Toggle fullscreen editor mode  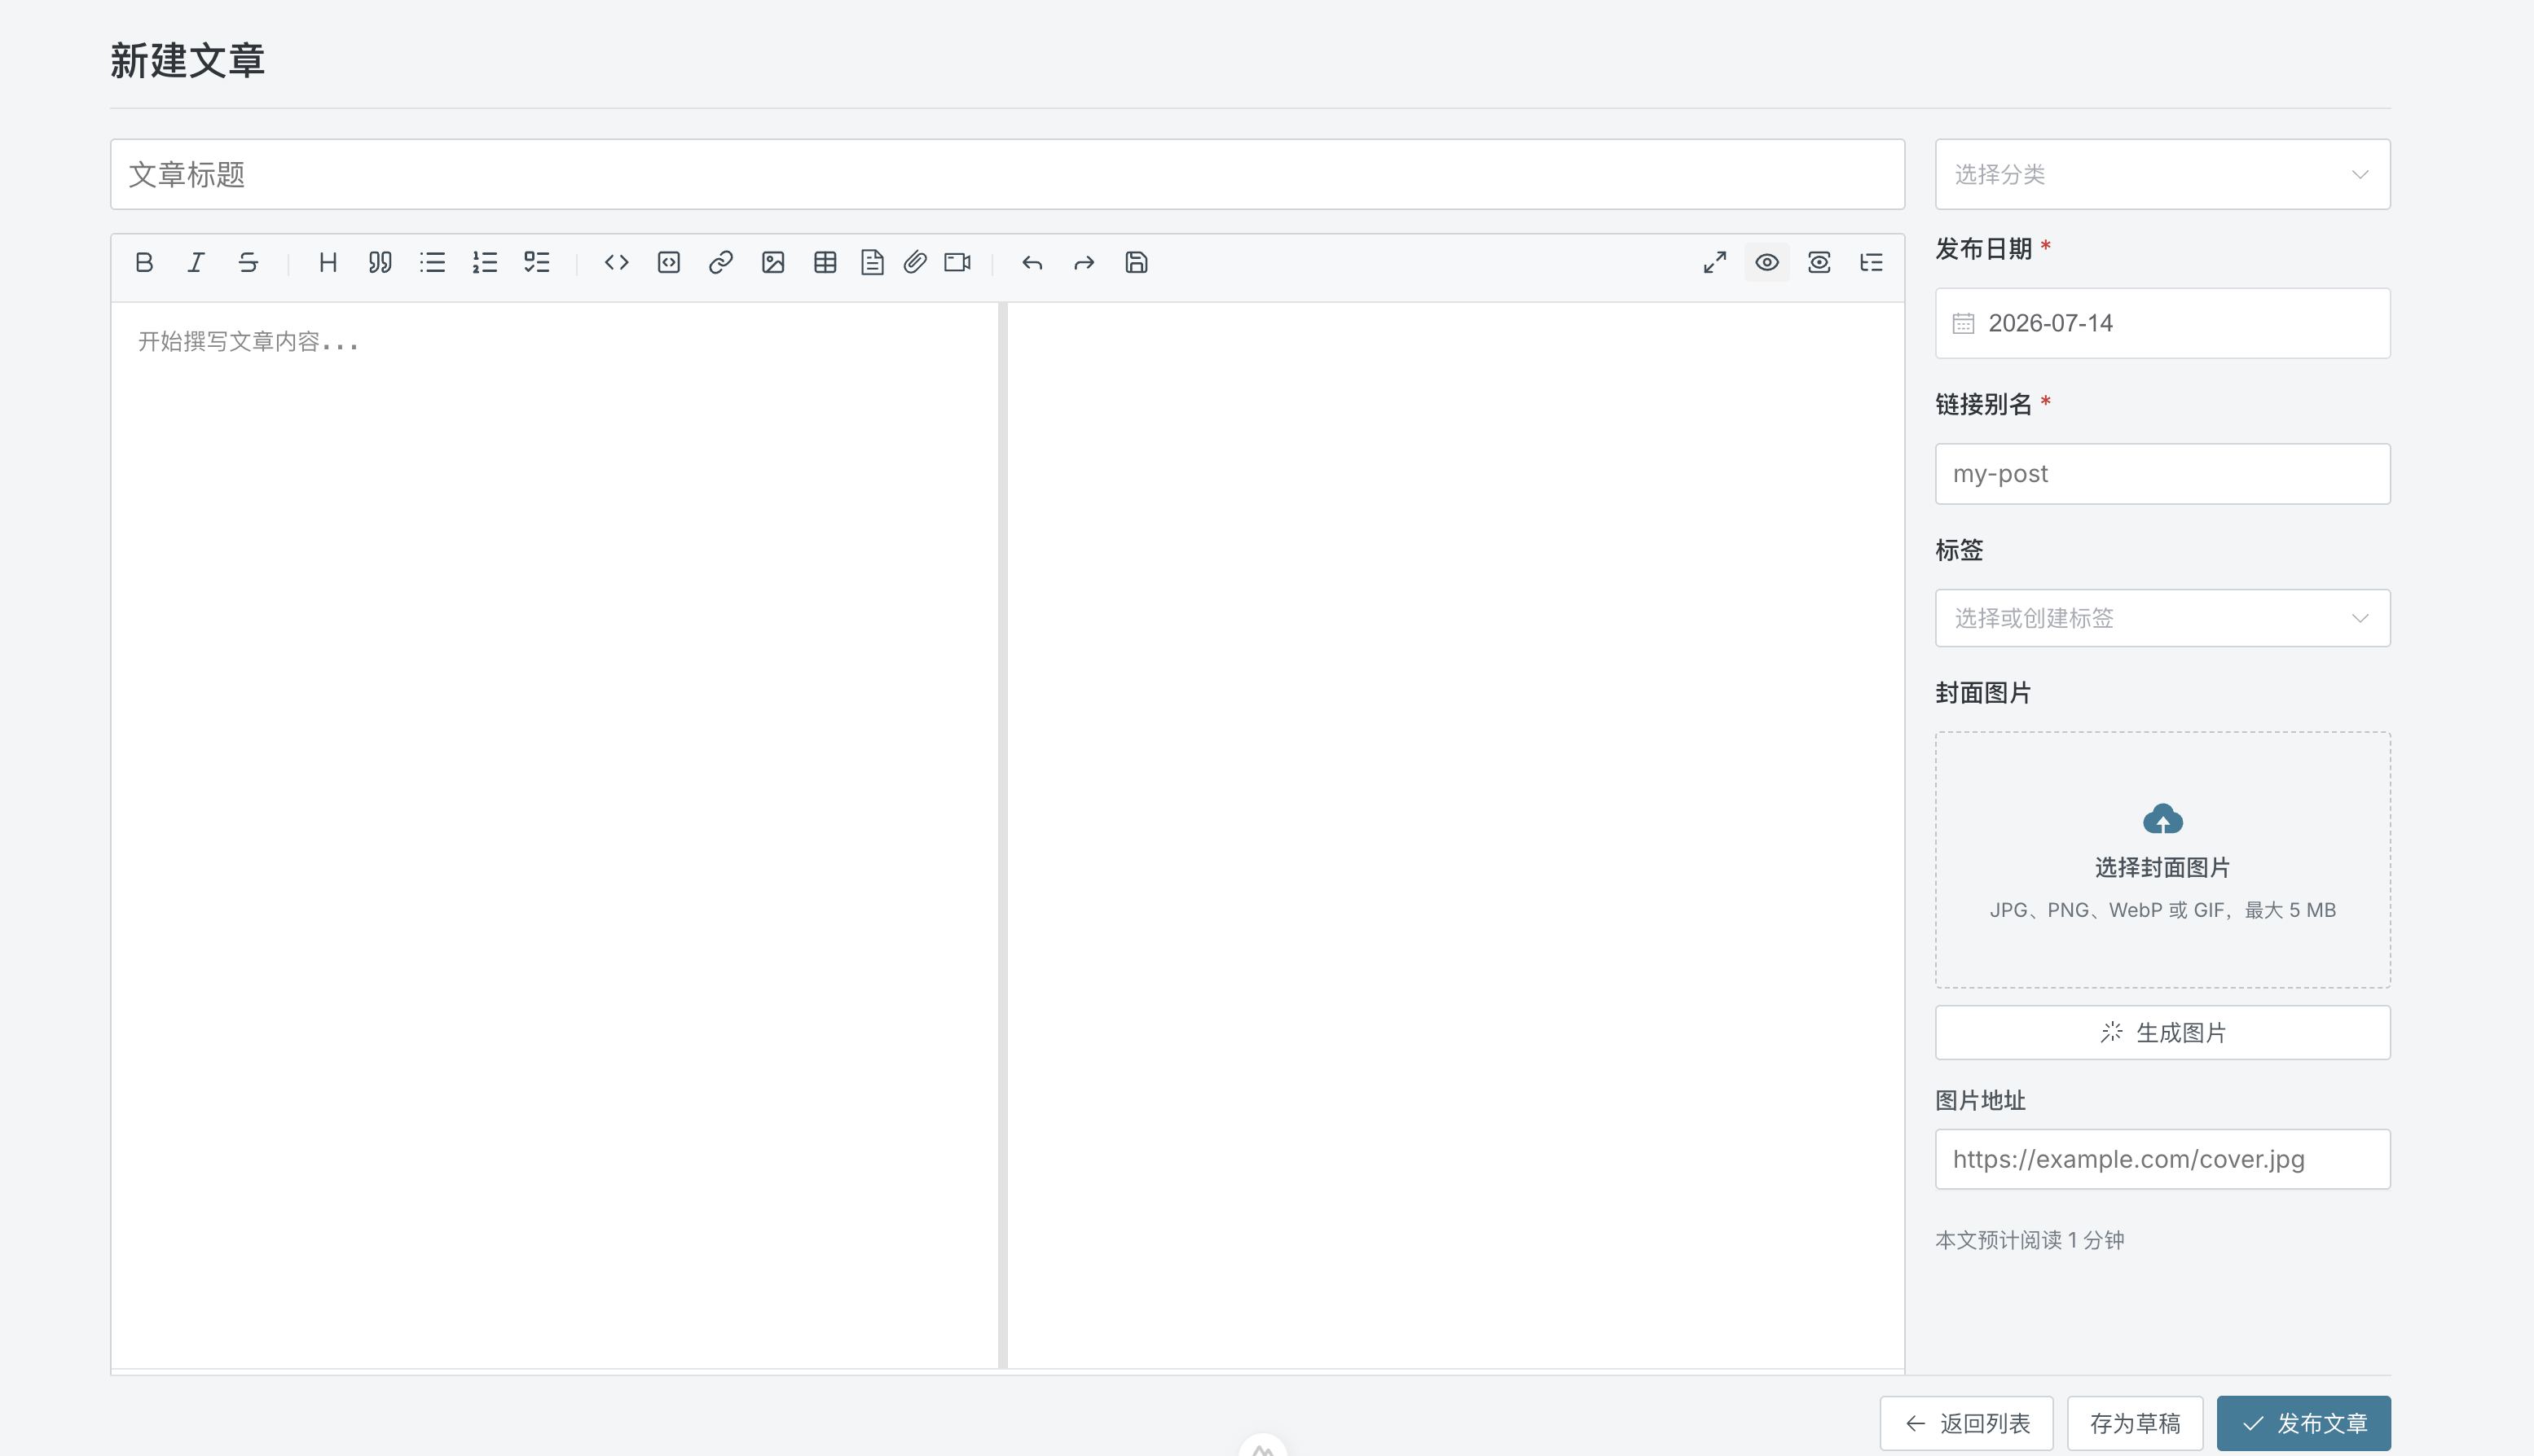click(1714, 262)
